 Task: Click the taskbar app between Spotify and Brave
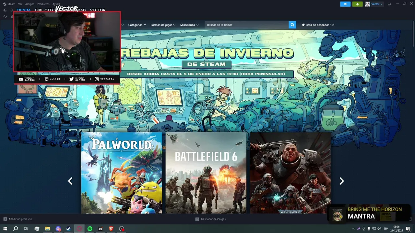(x=101, y=229)
